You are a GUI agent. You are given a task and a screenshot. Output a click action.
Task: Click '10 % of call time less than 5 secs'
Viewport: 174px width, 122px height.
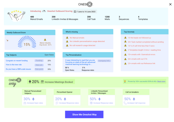pyautogui.click(x=141, y=46)
